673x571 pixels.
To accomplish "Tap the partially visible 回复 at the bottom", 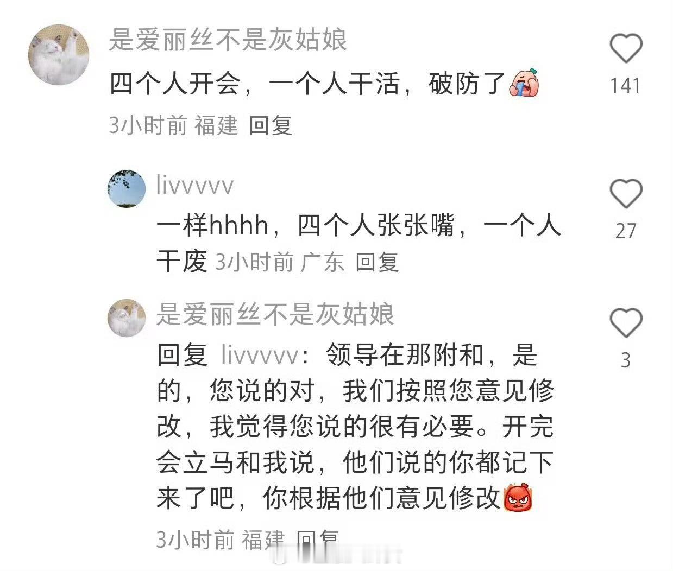I will pyautogui.click(x=318, y=539).
